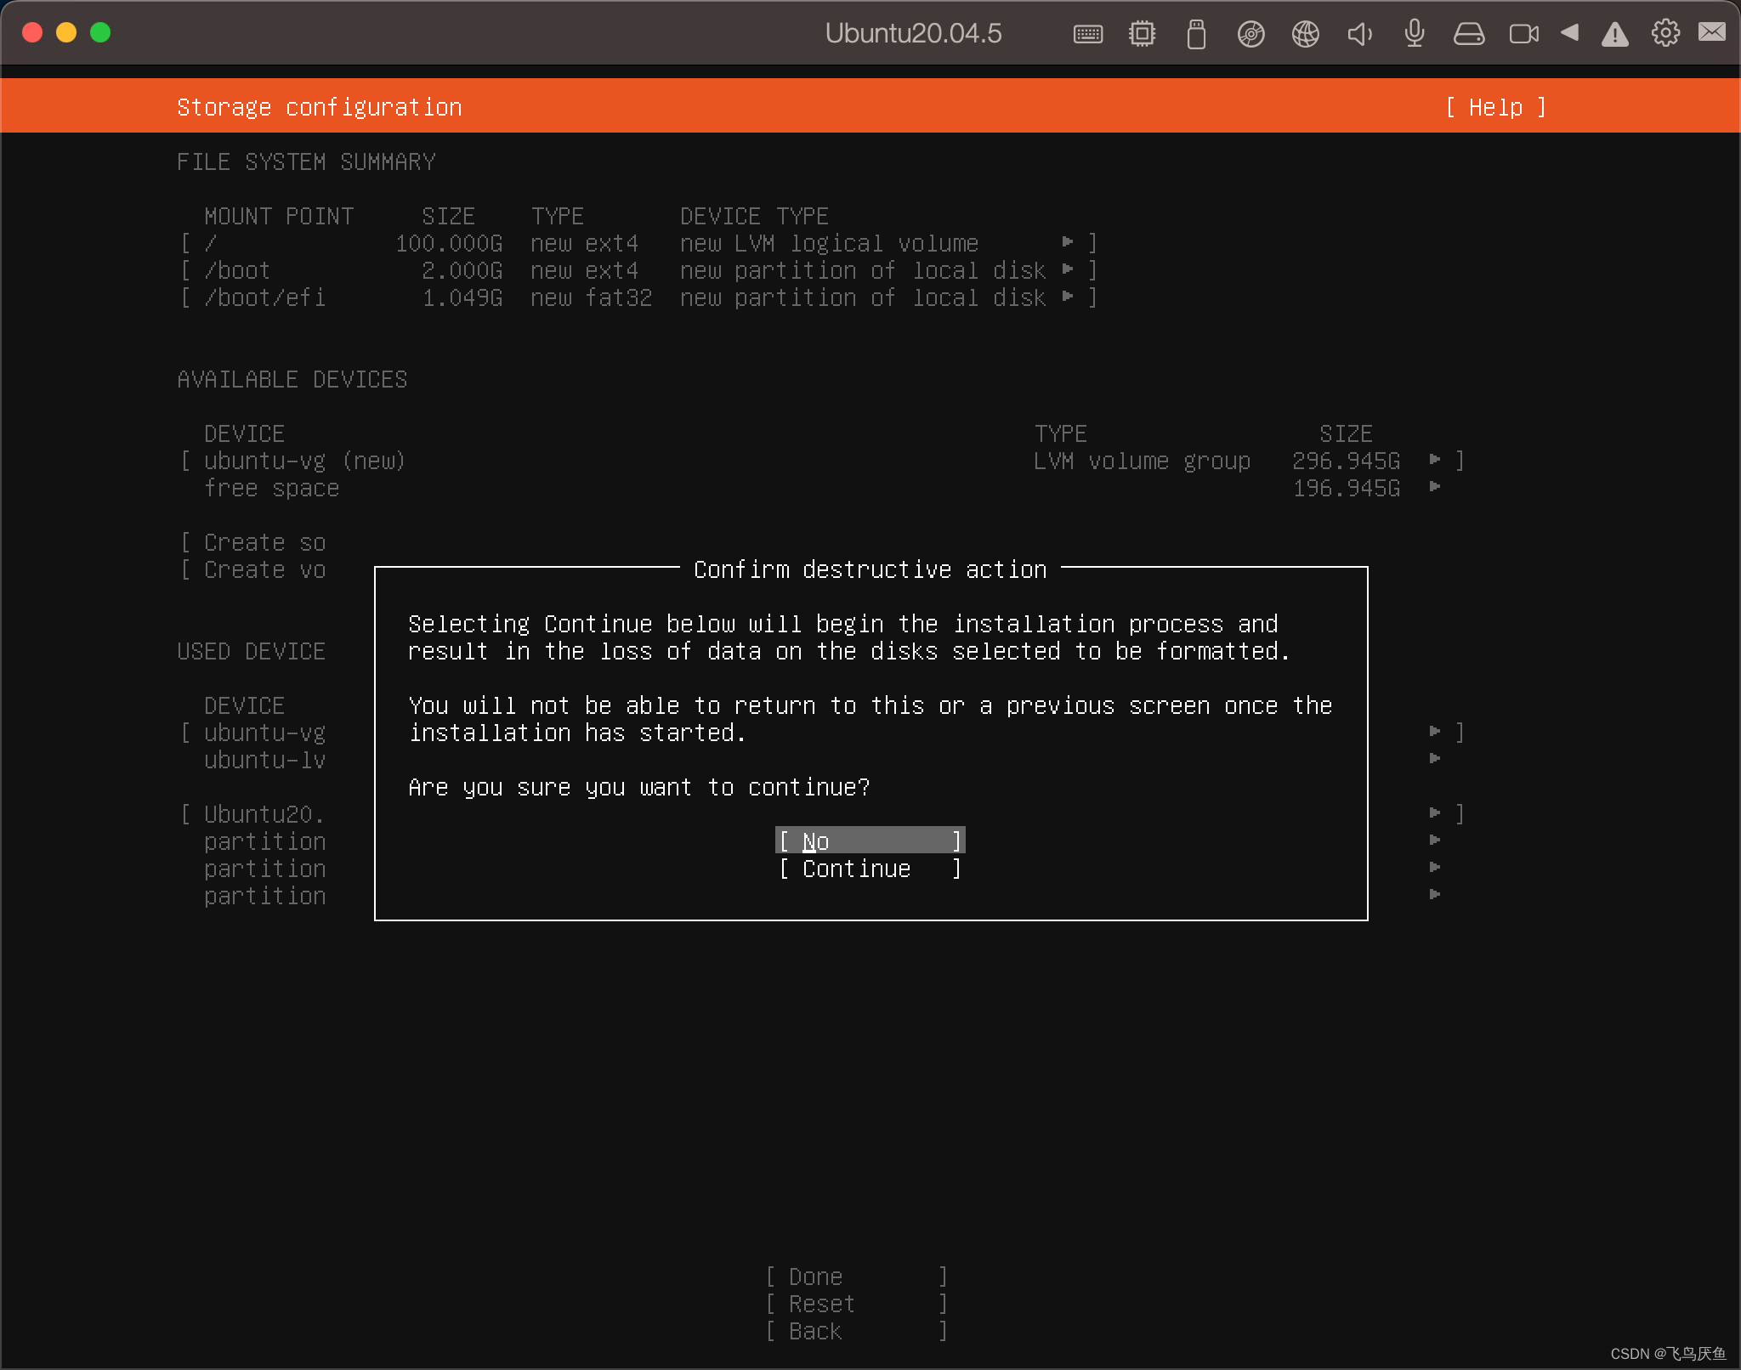The height and width of the screenshot is (1370, 1741).
Task: Click the keyboard icon in VM toolbar
Action: click(x=1088, y=34)
